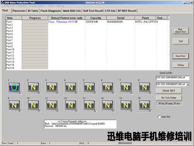The width and height of the screenshot is (194, 146).
Task: Open the Tools menu
Action: 22,6
